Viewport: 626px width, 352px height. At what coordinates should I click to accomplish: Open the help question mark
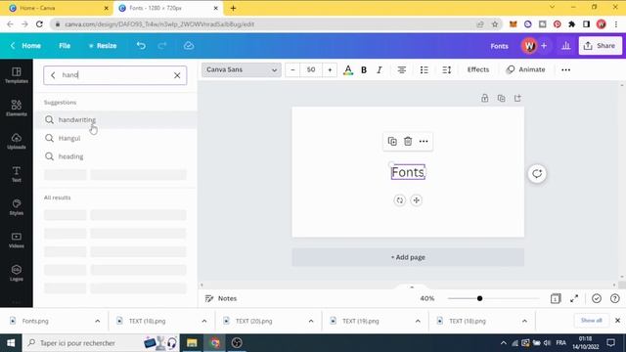pos(615,298)
